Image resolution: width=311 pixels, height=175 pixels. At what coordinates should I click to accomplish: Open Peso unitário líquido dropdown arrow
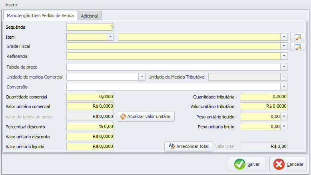[x=284, y=117]
